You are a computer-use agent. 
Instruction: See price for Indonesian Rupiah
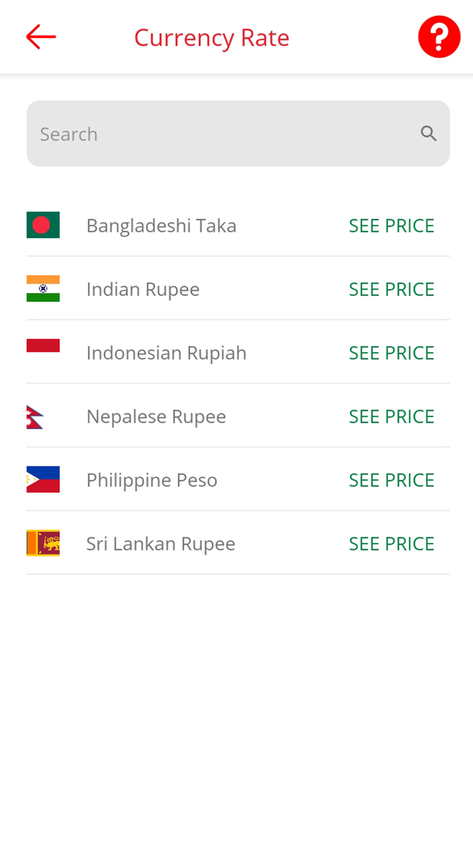point(391,353)
